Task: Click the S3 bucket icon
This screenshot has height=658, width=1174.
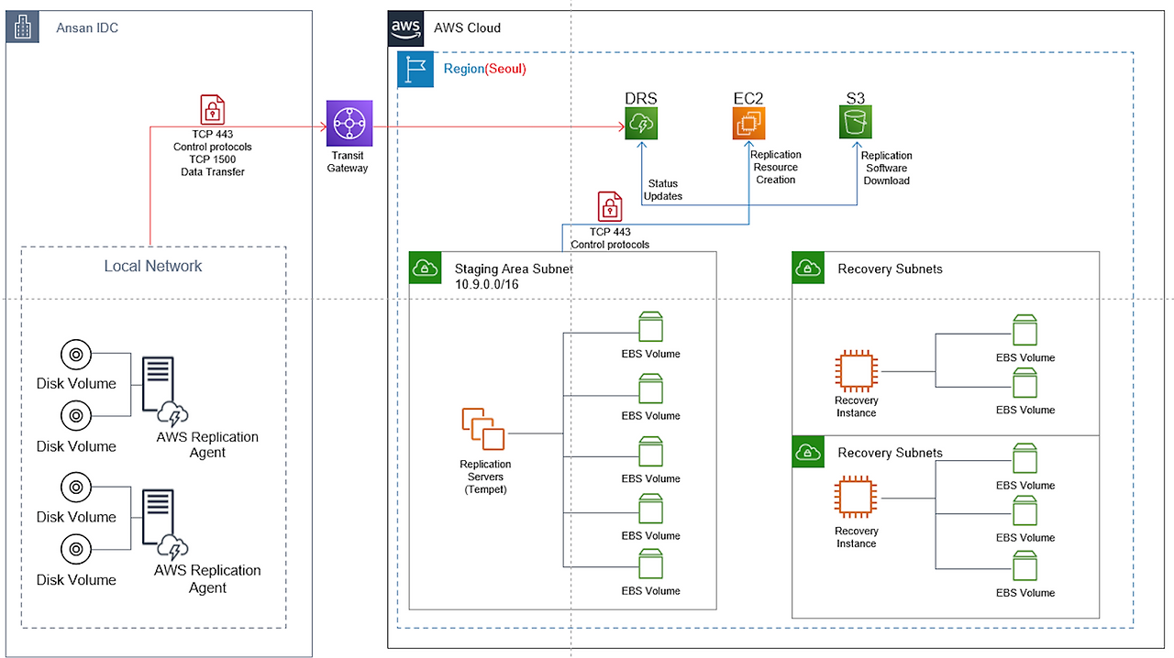Action: [x=855, y=123]
